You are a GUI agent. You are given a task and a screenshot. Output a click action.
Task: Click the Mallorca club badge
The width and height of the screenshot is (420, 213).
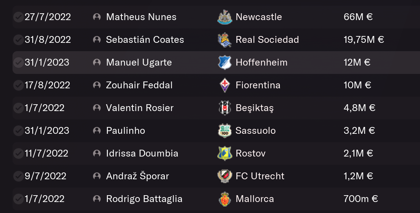(224, 199)
